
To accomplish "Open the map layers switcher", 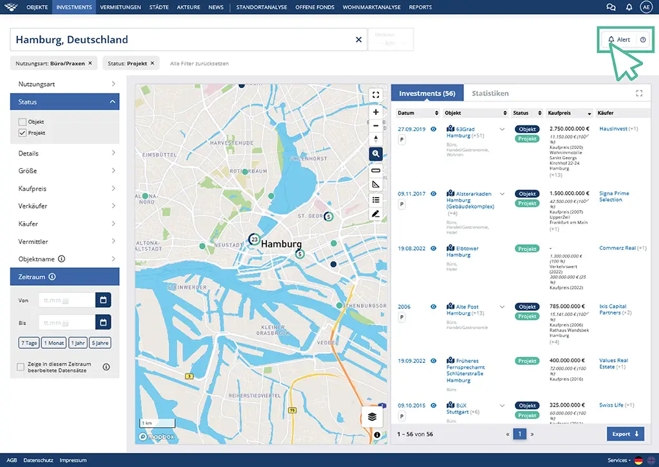I will click(x=372, y=417).
